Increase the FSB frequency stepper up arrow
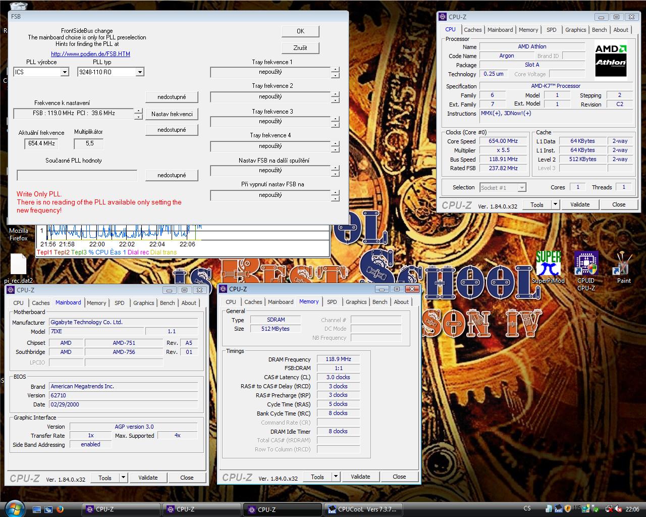The width and height of the screenshot is (646, 517). click(138, 111)
